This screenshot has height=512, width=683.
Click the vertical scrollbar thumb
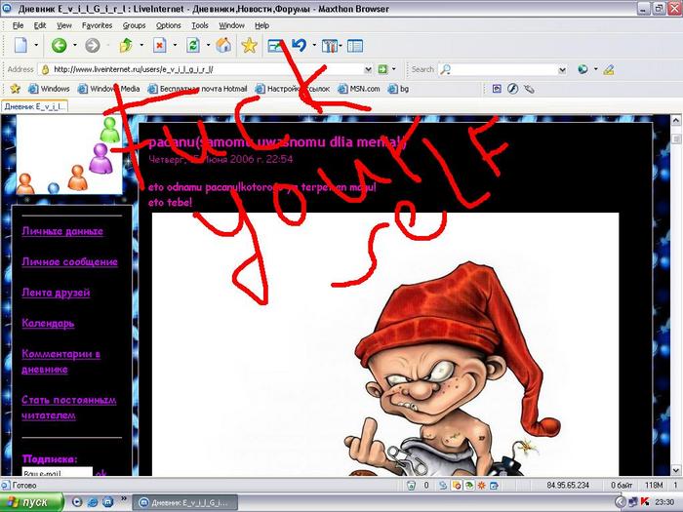tap(676, 138)
